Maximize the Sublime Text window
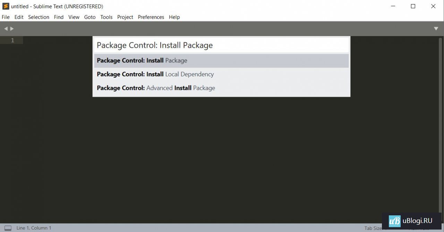 click(x=413, y=6)
